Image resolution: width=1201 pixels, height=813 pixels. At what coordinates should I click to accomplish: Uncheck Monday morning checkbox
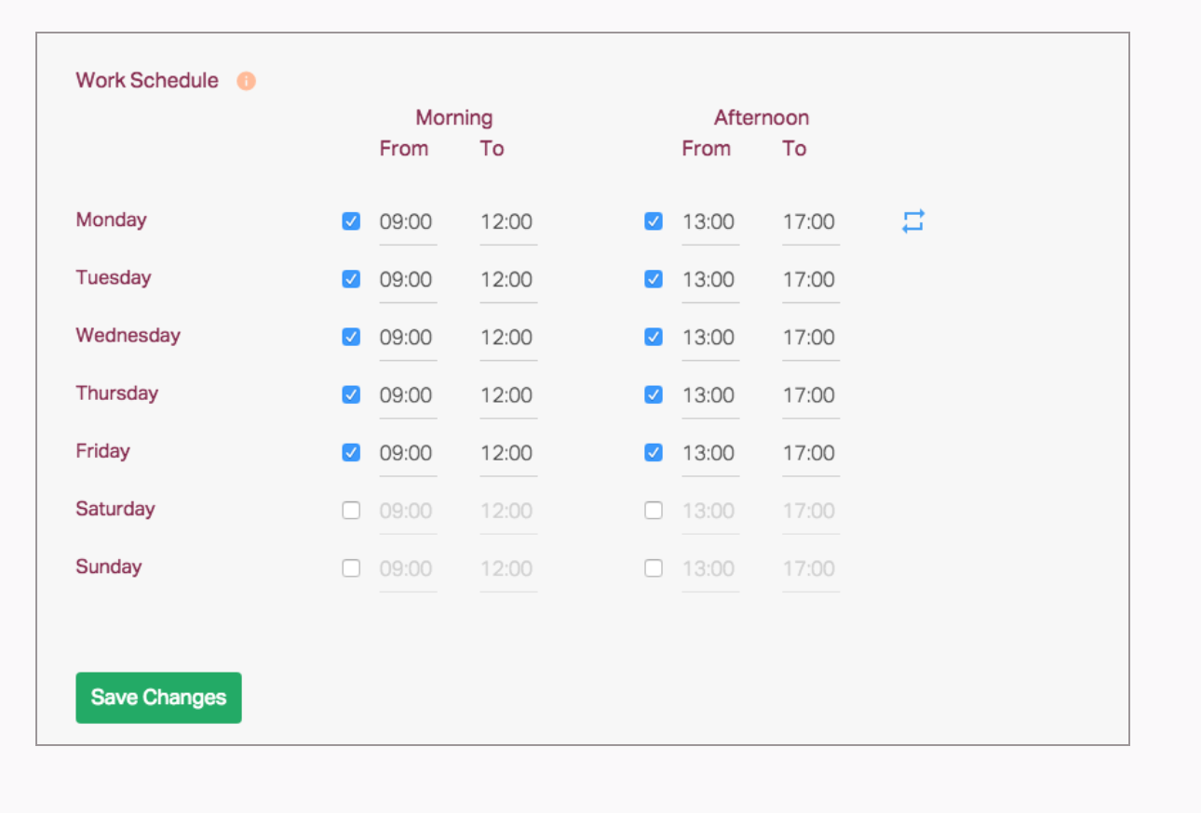click(351, 221)
